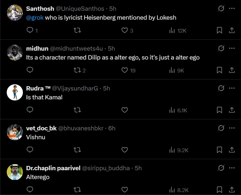Open more options on Dr.chaplin paarivel's tweet
241x195 pixels.
coord(232,168)
